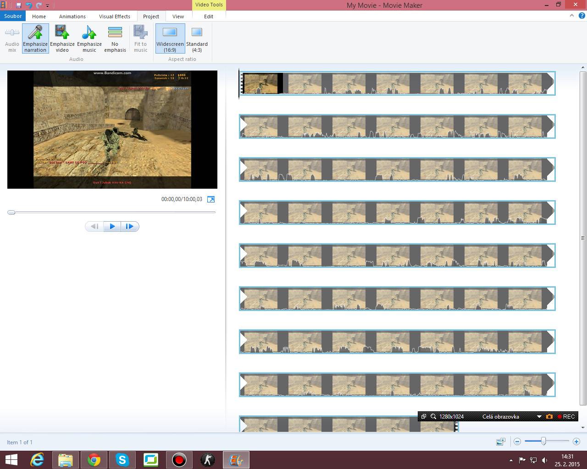
Task: Open the Soubor file menu
Action: (13, 16)
